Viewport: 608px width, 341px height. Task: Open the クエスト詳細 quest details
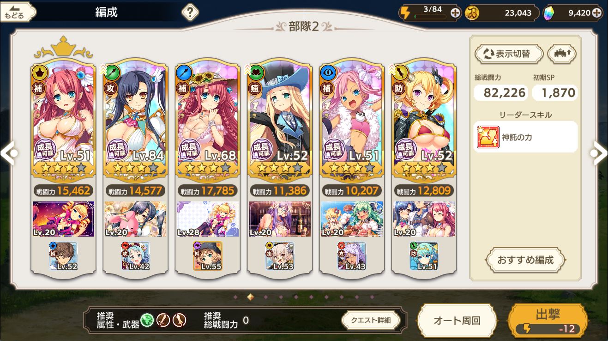click(x=371, y=320)
